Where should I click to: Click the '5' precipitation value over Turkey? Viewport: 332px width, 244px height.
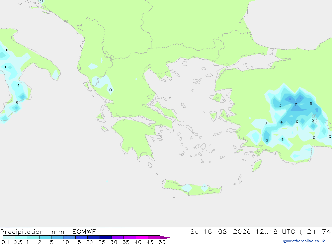[x=311, y=104]
